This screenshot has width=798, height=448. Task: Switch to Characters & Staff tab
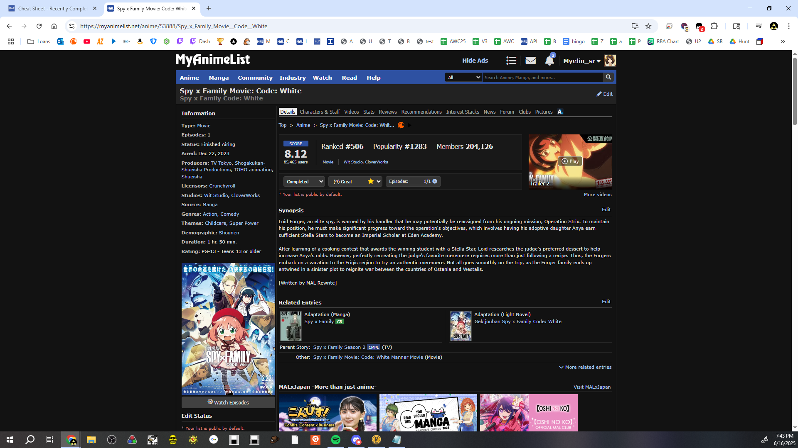pyautogui.click(x=320, y=112)
